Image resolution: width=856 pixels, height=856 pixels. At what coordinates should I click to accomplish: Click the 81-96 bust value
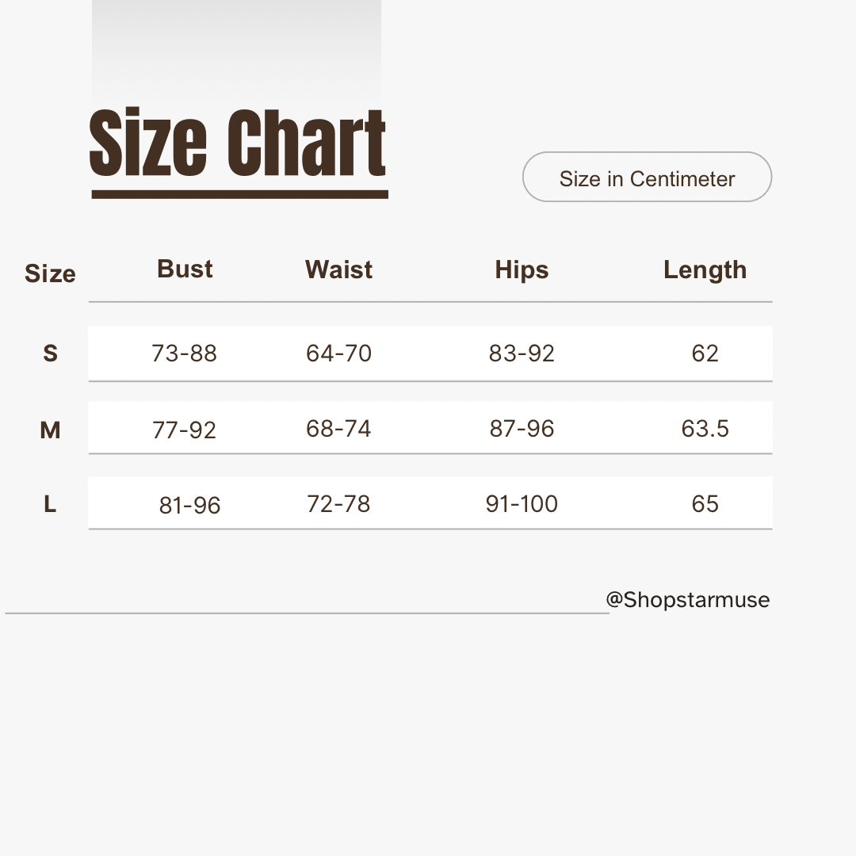[x=189, y=506]
